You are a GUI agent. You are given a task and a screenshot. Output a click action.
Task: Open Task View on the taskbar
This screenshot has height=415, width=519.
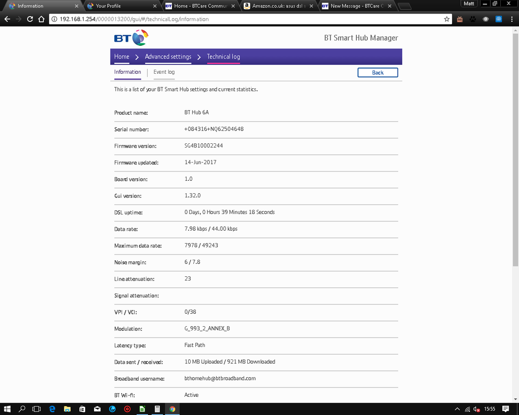pos(36,409)
